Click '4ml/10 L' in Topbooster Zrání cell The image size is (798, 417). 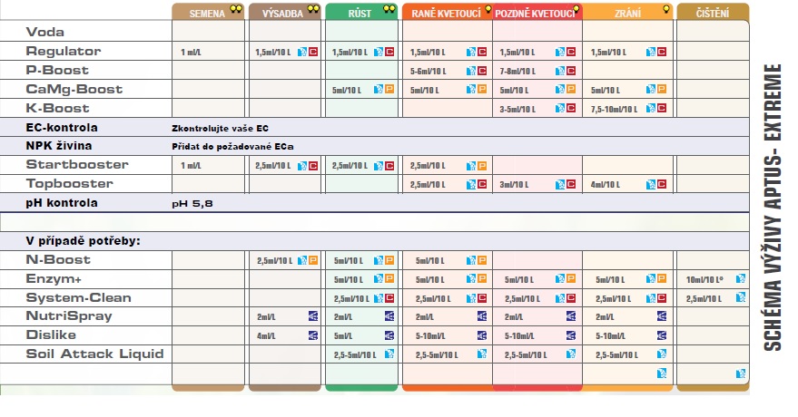point(606,185)
